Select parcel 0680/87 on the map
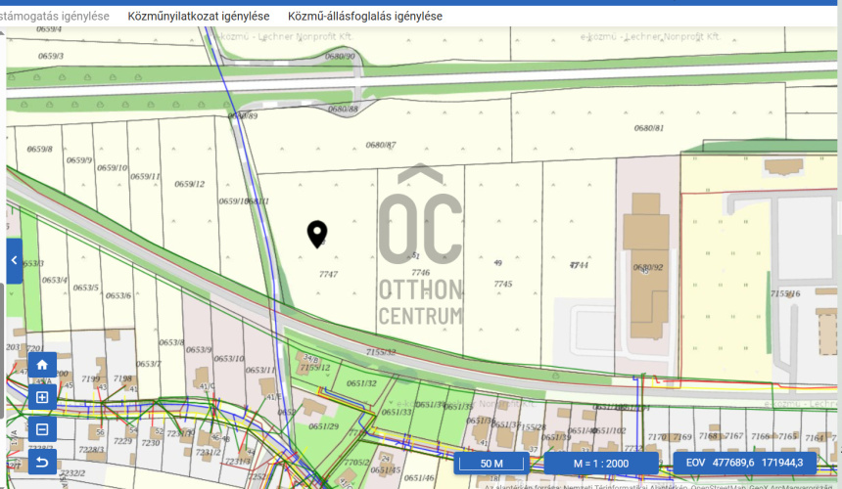The image size is (842, 489). click(x=380, y=145)
